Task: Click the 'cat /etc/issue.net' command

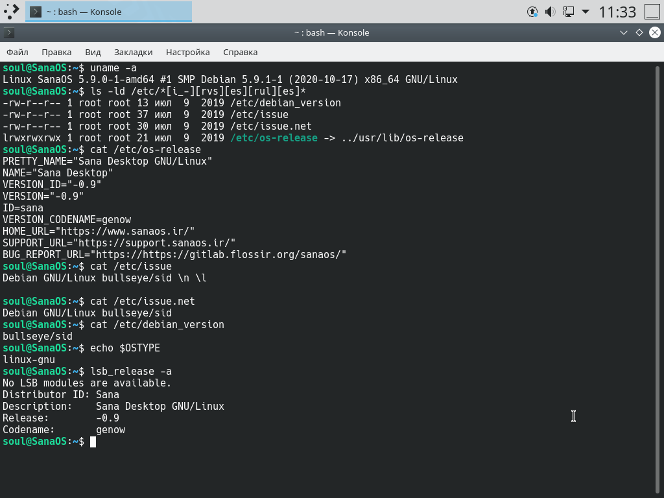Action: point(142,302)
